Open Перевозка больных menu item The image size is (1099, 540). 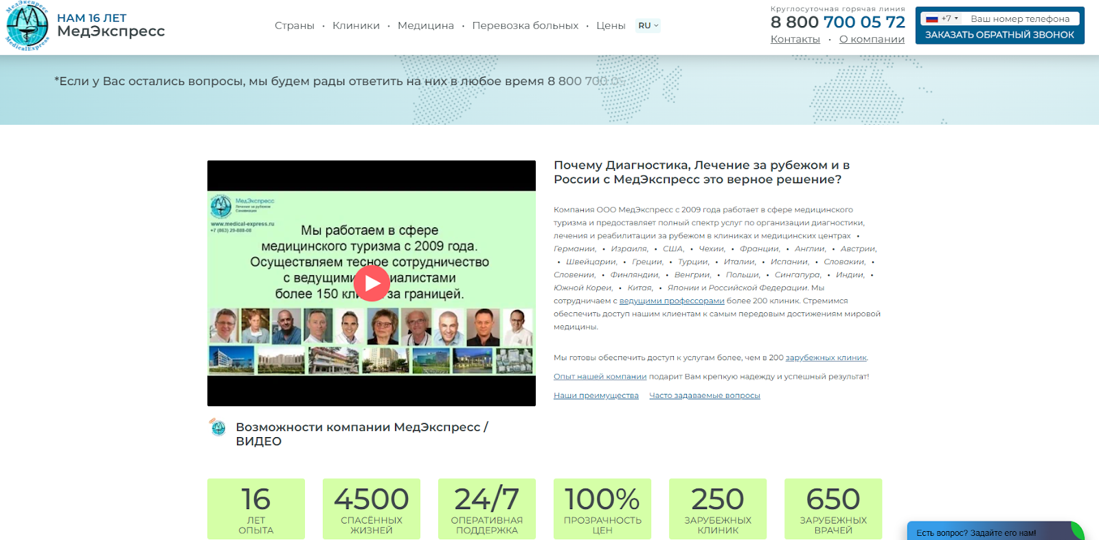525,25
